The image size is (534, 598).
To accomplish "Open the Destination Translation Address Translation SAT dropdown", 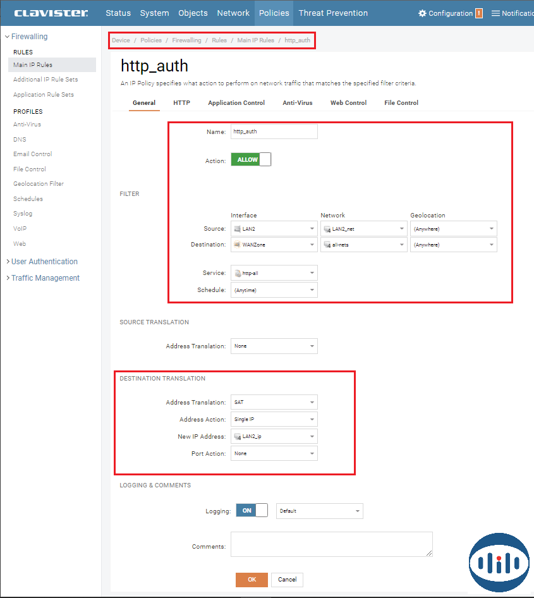I will pos(274,403).
